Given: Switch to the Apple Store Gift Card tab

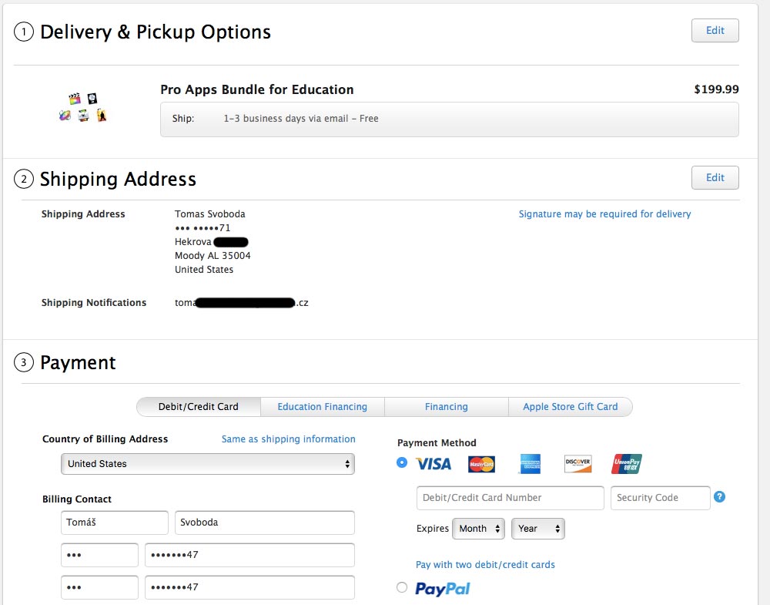Looking at the screenshot, I should [570, 407].
